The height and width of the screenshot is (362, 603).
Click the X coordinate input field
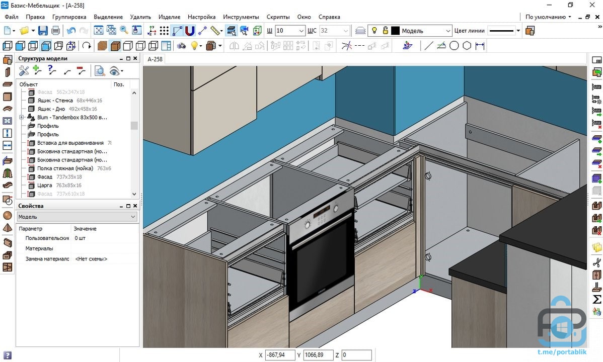coord(279,355)
